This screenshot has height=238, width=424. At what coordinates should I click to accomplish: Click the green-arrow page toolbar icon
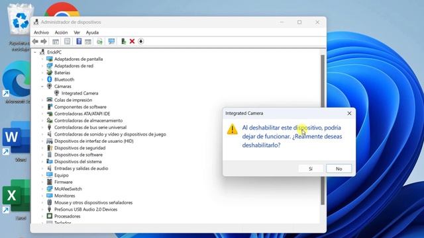[99, 41]
